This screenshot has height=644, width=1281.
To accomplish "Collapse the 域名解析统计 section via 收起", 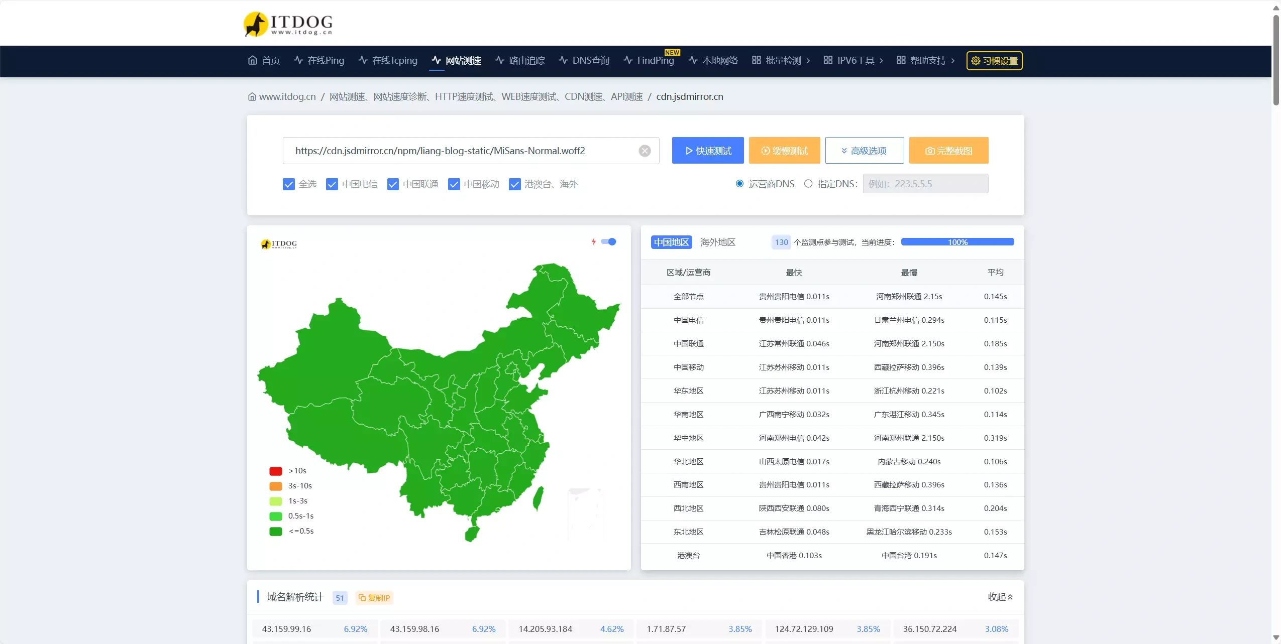I will [x=1000, y=597].
